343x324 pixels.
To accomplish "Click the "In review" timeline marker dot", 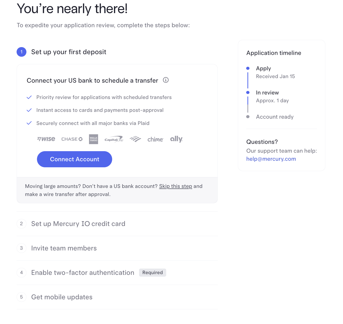I will pos(248,92).
